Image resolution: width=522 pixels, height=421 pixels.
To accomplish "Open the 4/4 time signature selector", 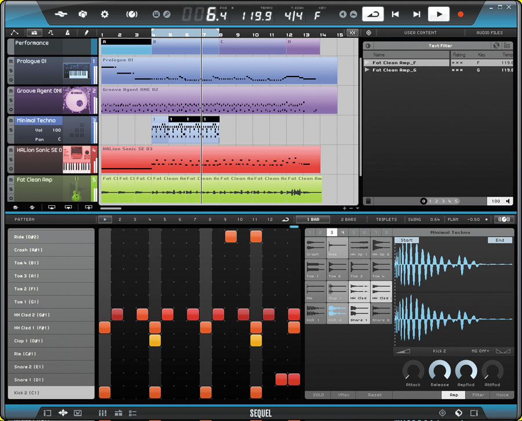I will coord(293,15).
